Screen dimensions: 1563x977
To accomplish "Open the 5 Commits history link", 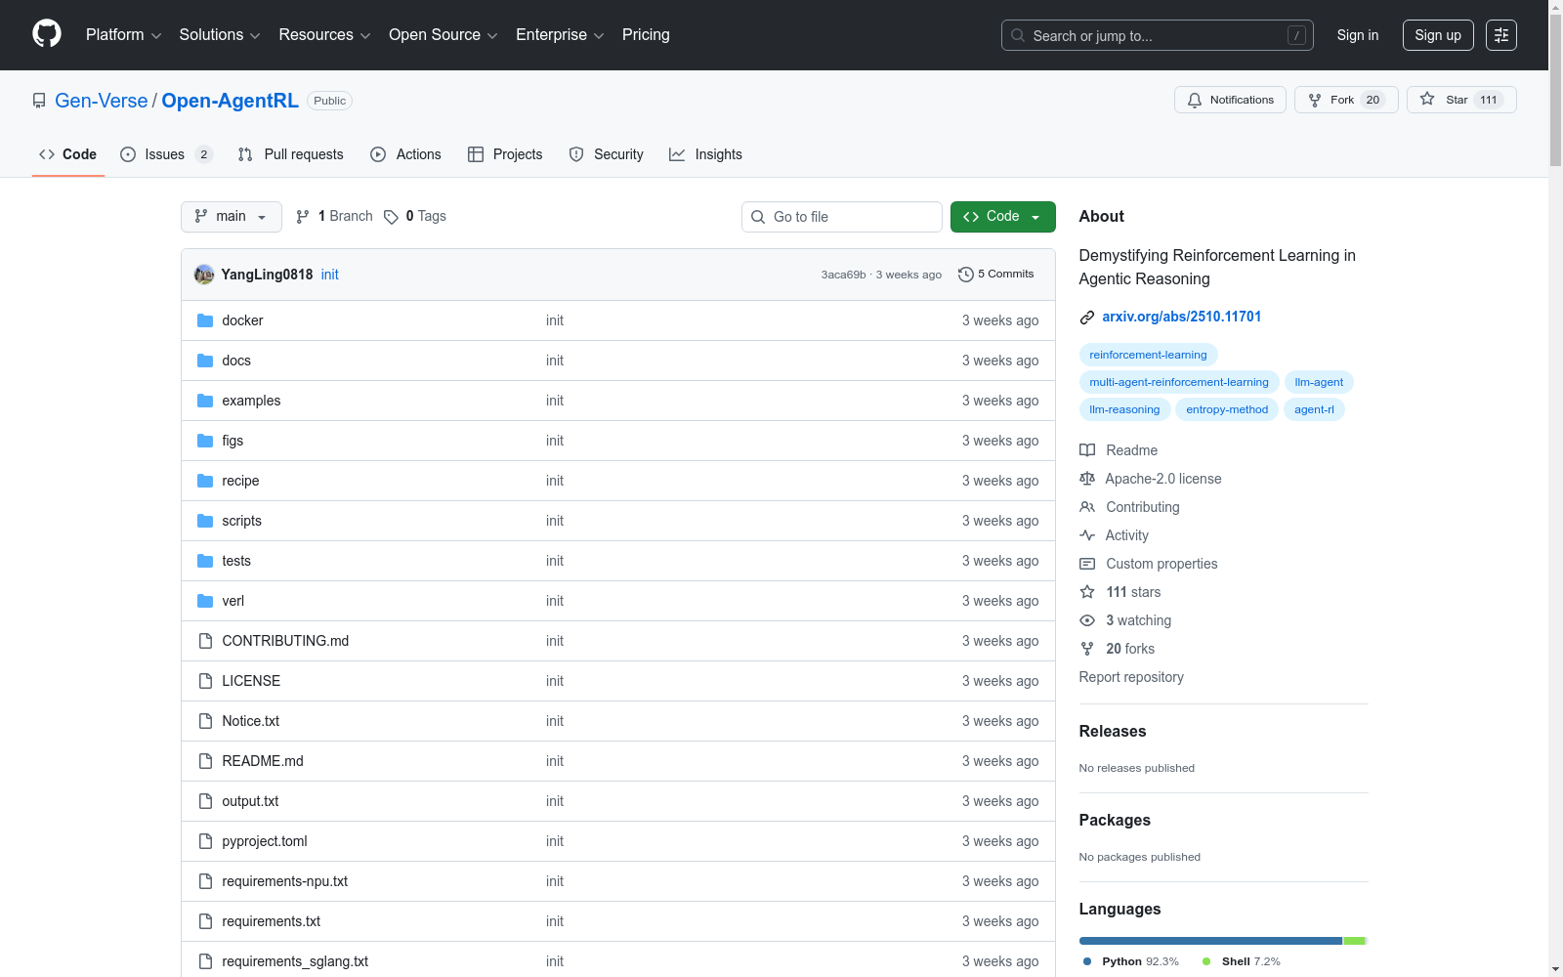I will [996, 275].
